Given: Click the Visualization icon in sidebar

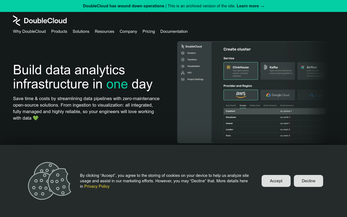Looking at the screenshot, I should tap(183, 66).
